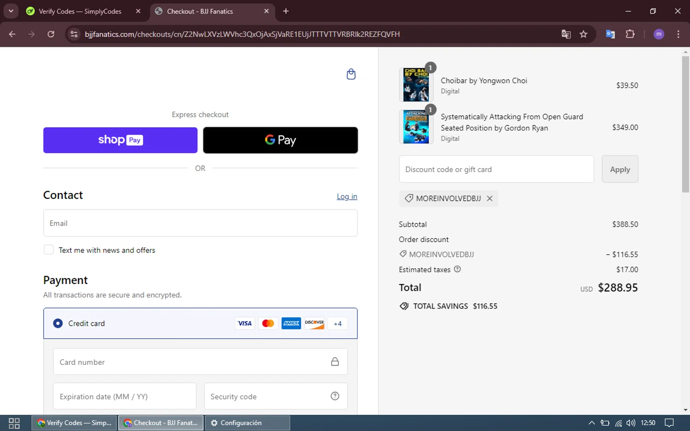Click the 'Choibar by Yongwon Choi' product title

(484, 80)
